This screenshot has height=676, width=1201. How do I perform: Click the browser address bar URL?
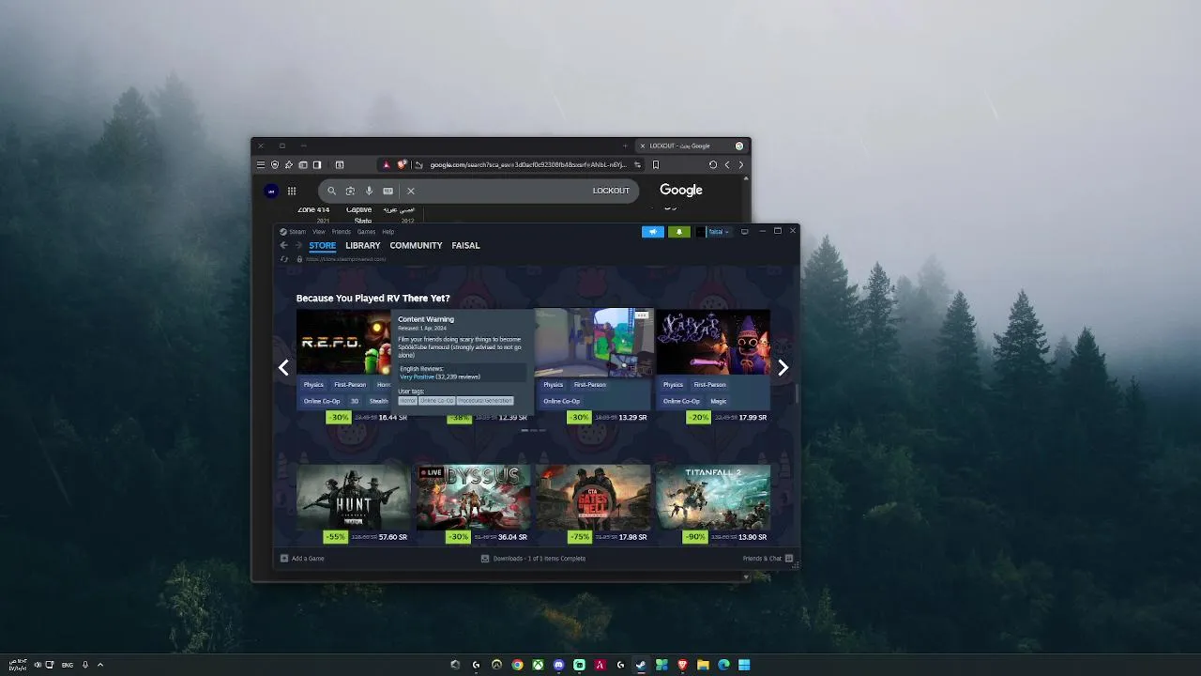528,164
